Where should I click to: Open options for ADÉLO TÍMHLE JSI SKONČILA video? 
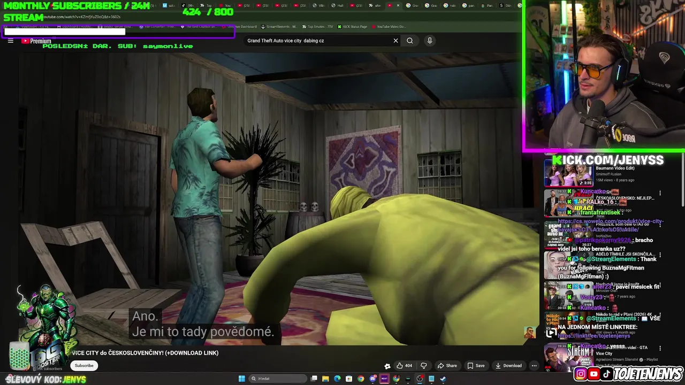click(660, 255)
